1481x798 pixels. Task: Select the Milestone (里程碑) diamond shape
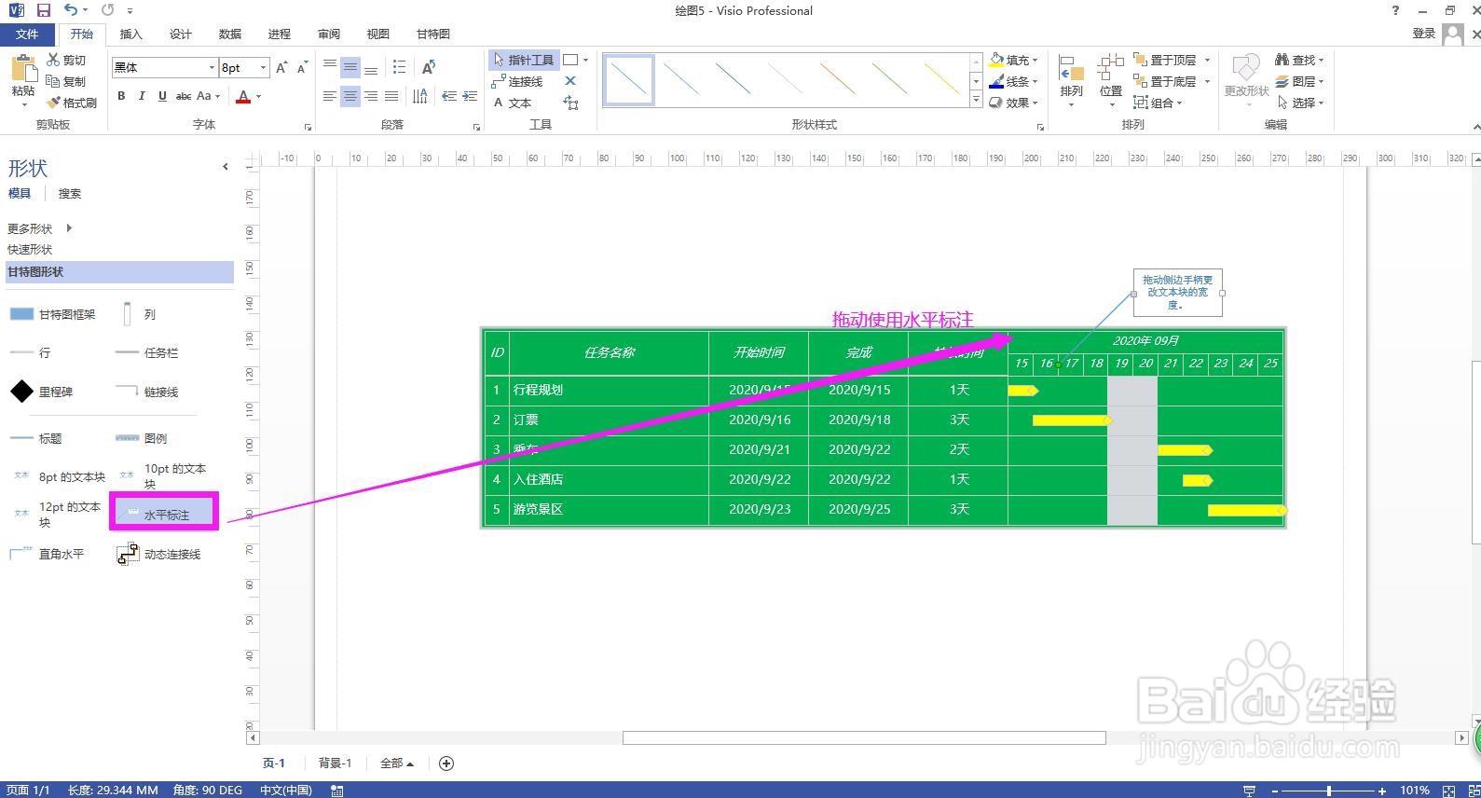pos(21,392)
